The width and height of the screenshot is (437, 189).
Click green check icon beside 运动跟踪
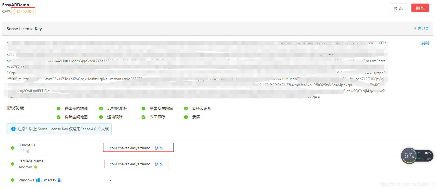tap(101, 117)
